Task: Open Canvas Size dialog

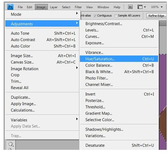Action: coord(42,62)
